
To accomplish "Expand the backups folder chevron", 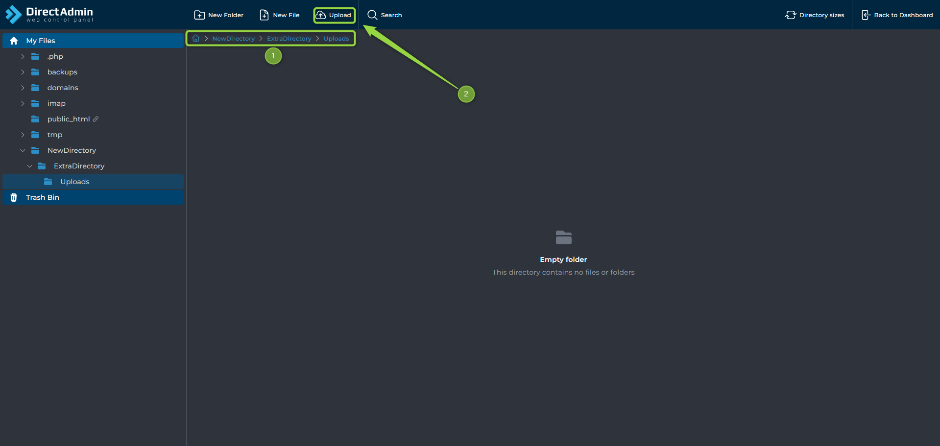I will [23, 72].
